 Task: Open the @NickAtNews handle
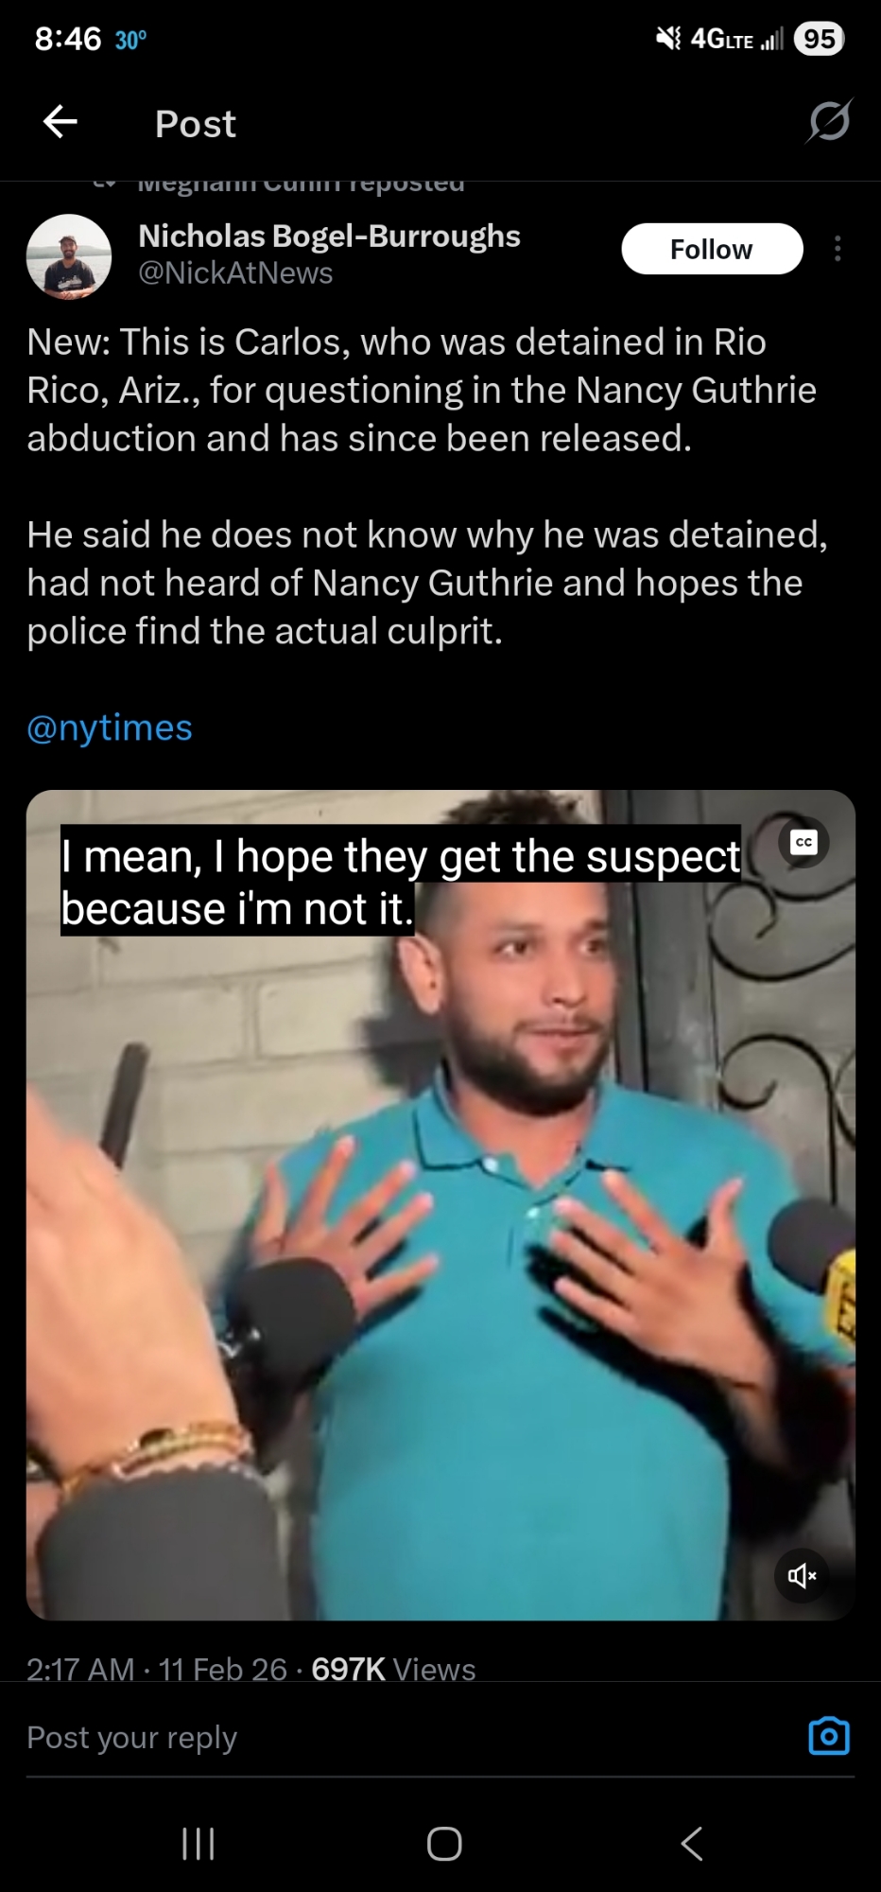click(x=235, y=273)
